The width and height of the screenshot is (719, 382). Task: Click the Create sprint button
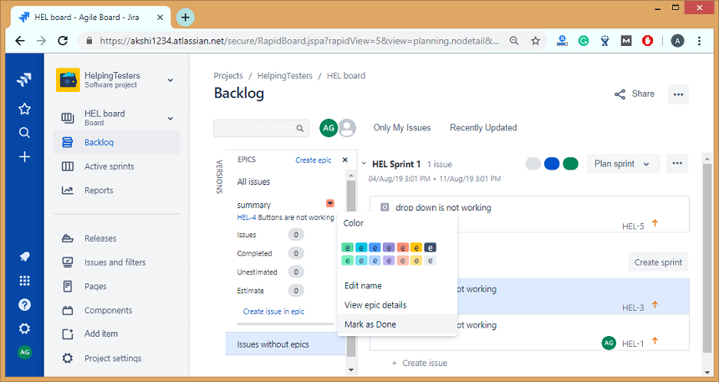point(660,262)
